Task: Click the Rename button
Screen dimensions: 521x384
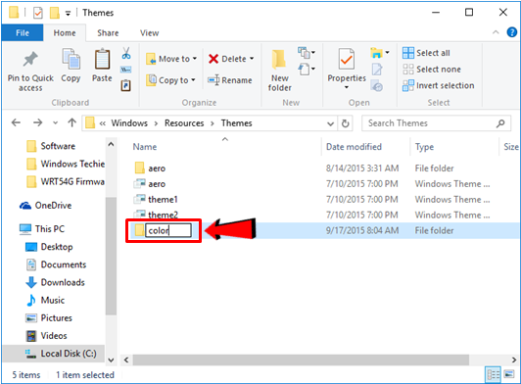Action: (x=230, y=80)
